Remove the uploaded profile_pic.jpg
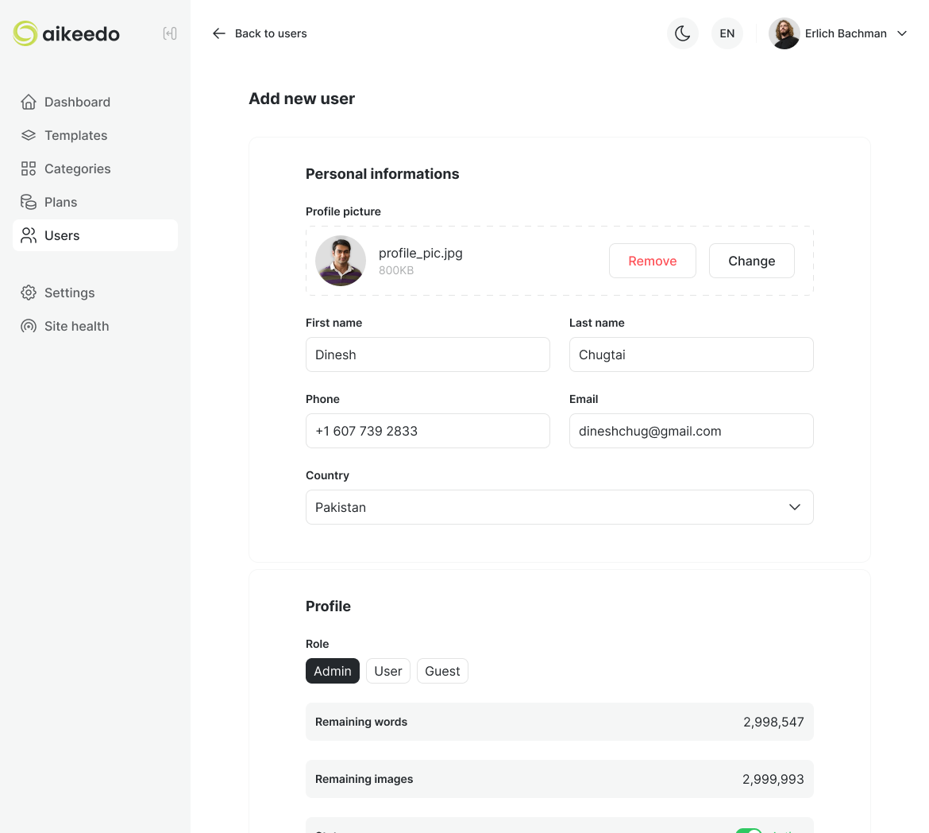929x833 pixels. coord(652,261)
